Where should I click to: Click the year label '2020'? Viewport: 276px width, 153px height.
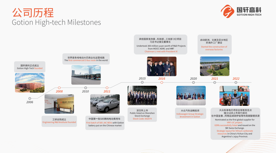pos(193,79)
